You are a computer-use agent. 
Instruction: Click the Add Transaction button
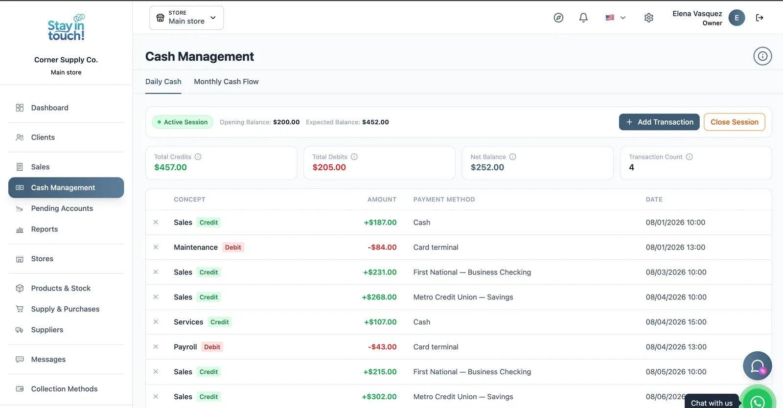(x=659, y=122)
